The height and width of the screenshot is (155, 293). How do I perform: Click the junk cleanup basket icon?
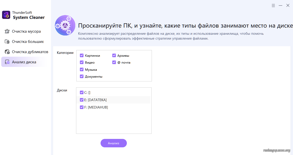pyautogui.click(x=7, y=31)
